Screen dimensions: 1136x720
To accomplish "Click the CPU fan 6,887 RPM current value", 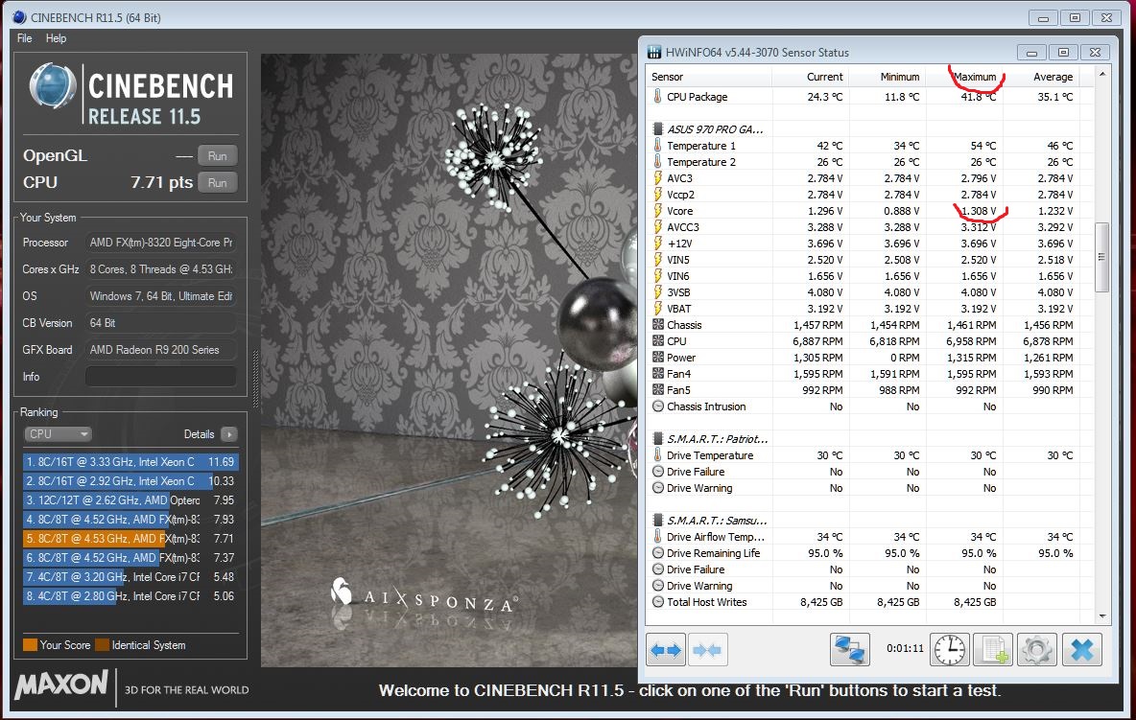I will coord(817,340).
